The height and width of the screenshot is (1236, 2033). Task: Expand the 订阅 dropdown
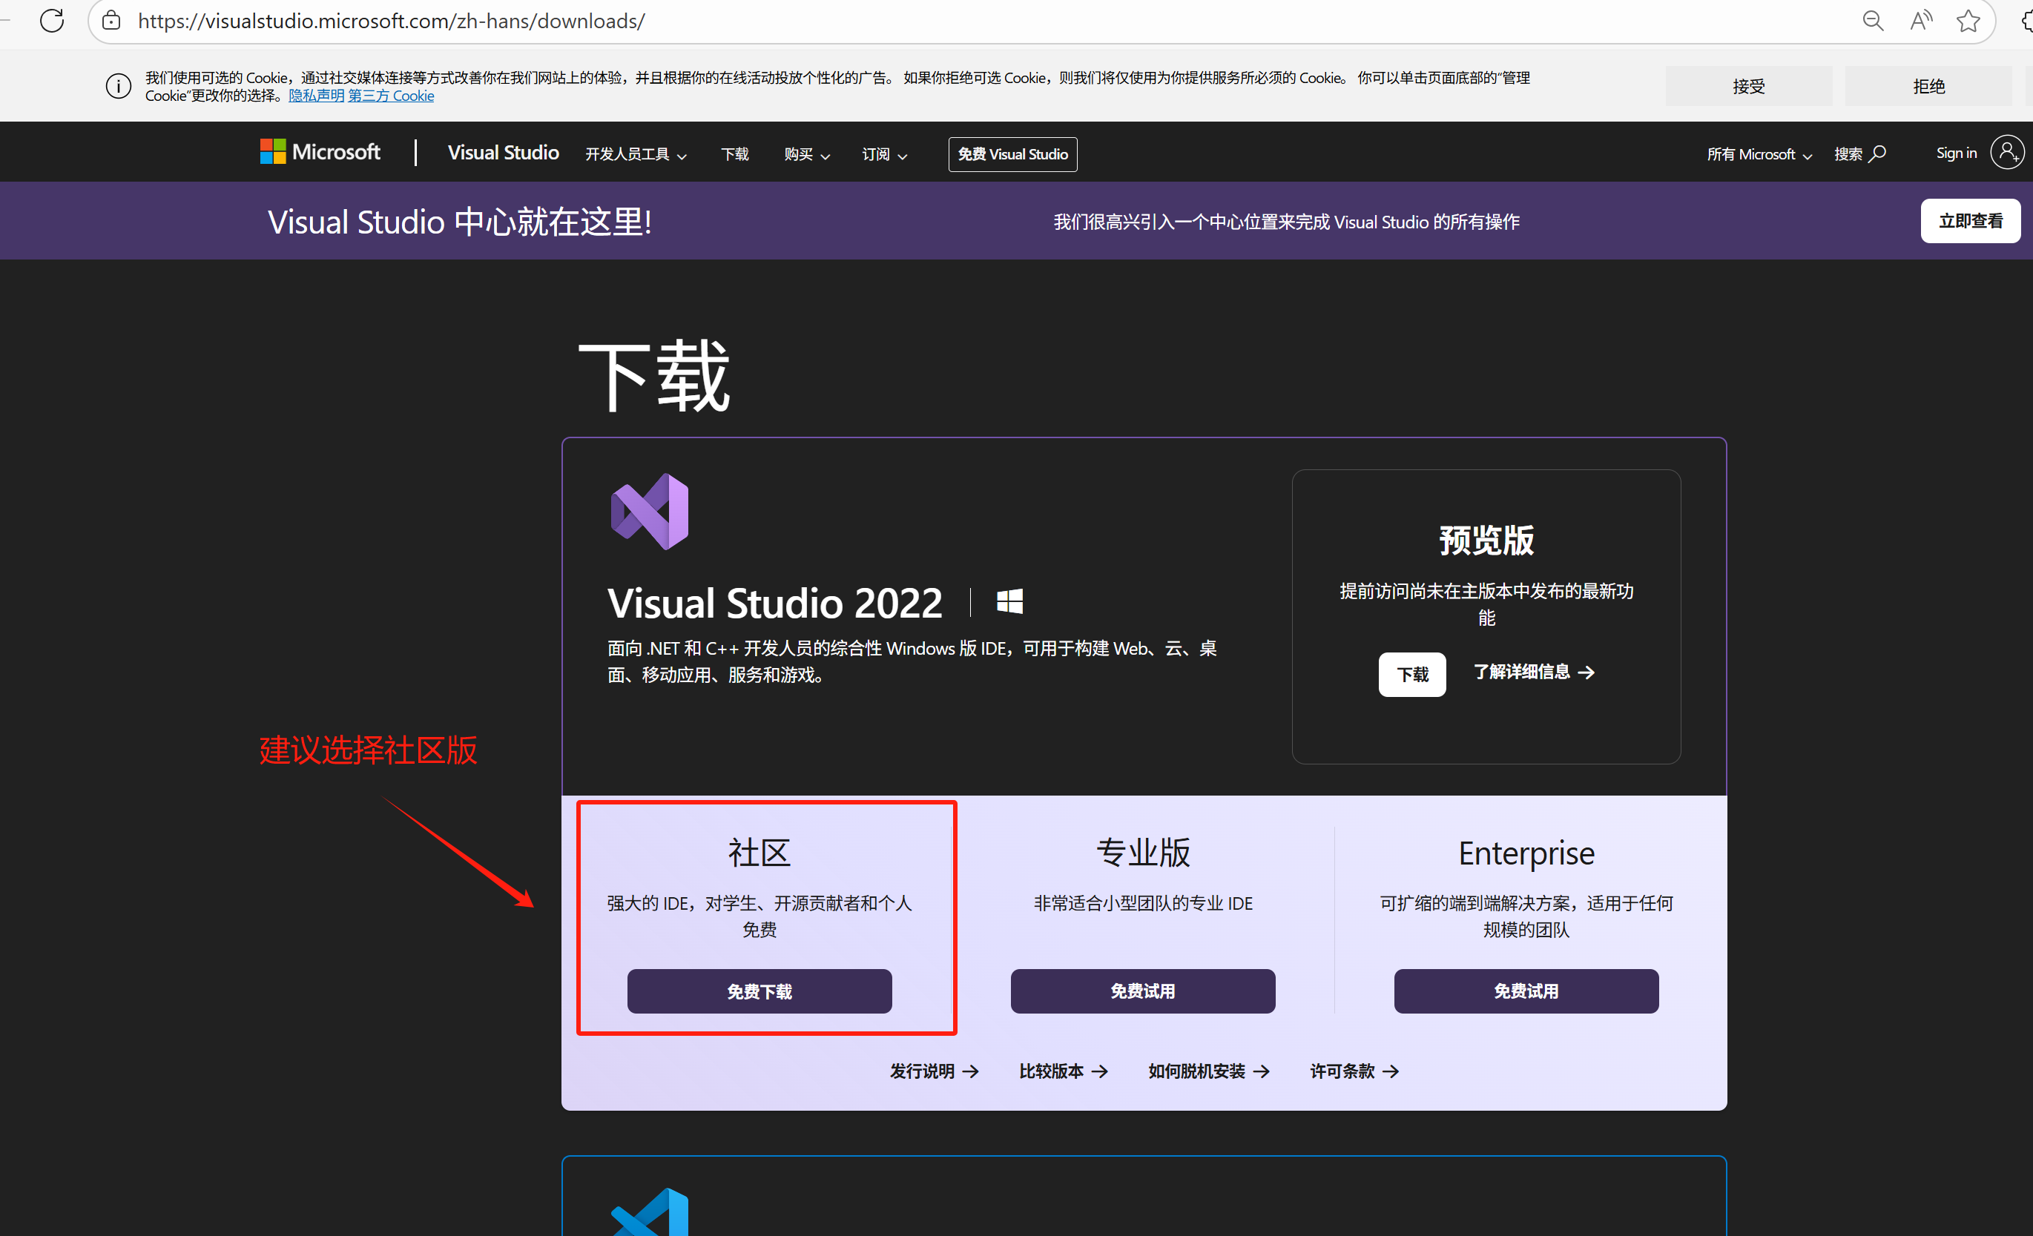(883, 154)
